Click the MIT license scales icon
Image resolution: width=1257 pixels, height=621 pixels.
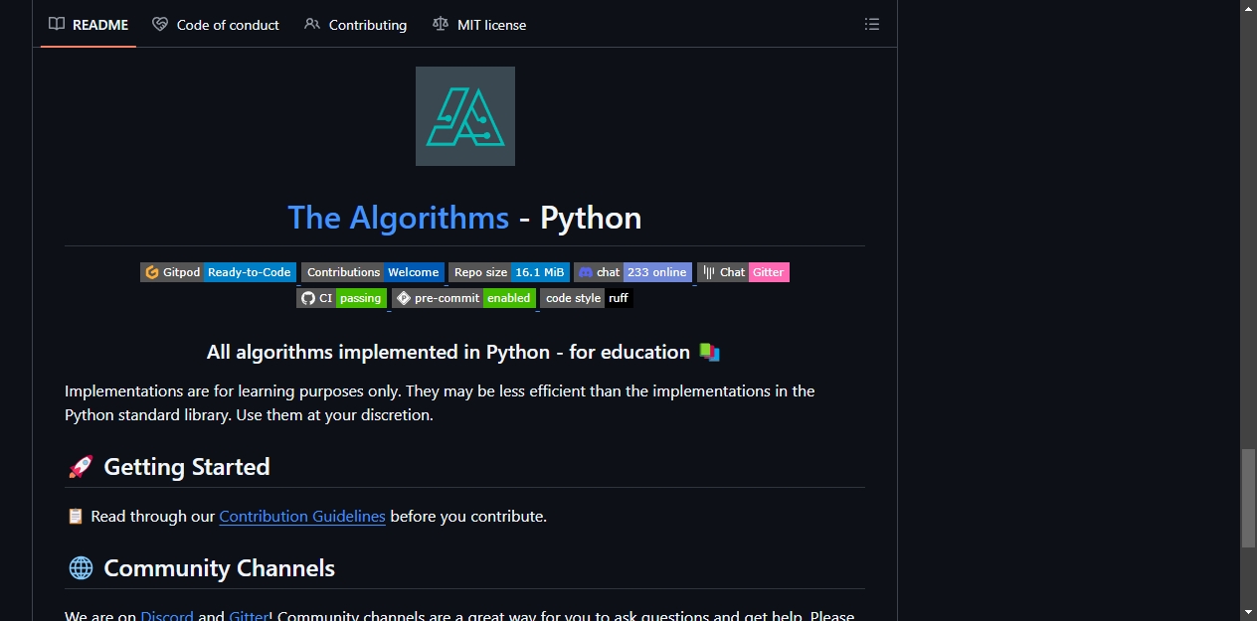pos(441,25)
